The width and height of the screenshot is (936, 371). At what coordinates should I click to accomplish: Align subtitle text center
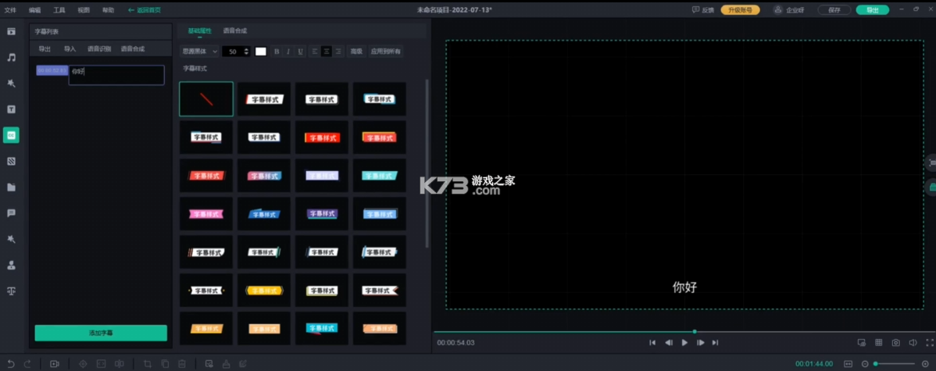[x=327, y=52]
